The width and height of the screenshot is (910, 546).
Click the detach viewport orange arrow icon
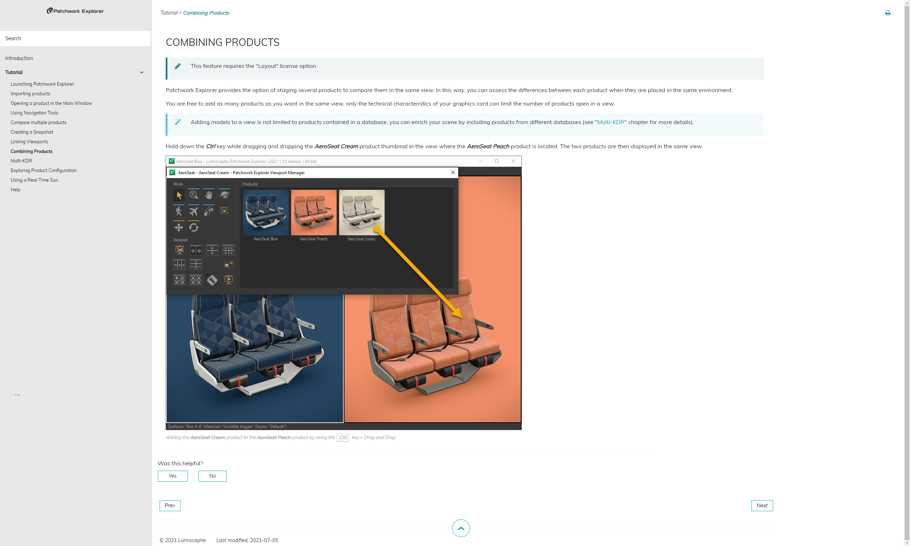pos(229,264)
